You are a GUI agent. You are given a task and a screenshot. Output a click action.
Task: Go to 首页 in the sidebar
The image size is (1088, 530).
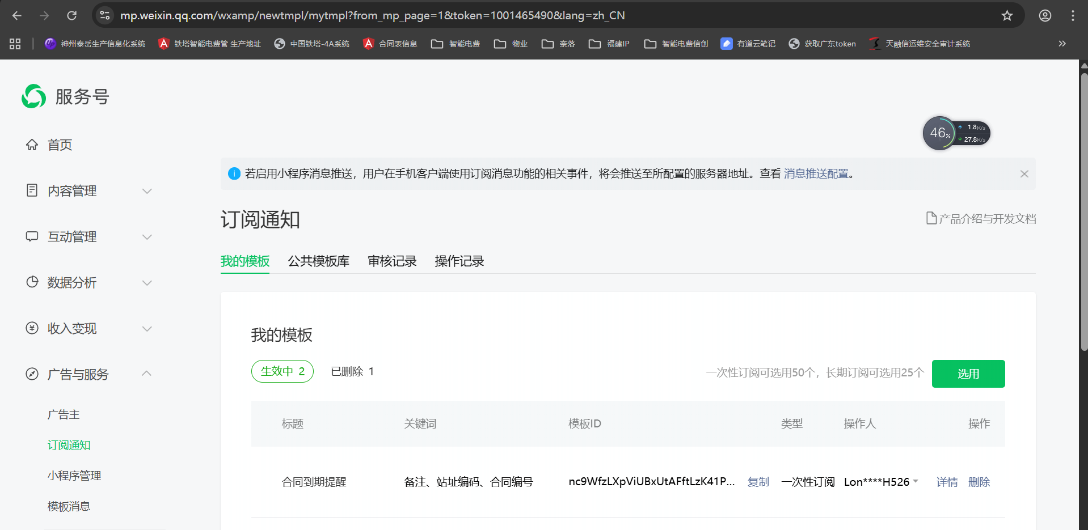tap(60, 145)
